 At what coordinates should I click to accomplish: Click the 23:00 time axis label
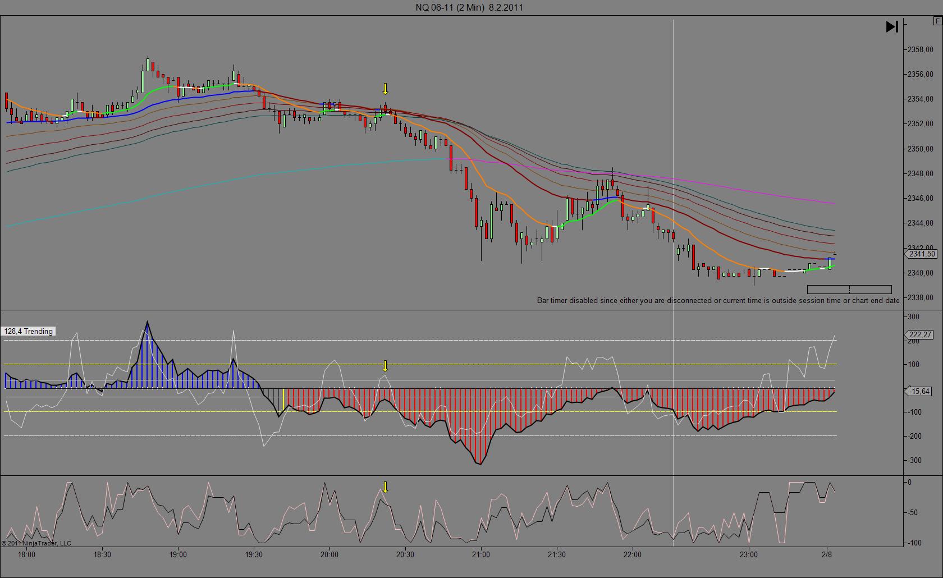point(749,554)
